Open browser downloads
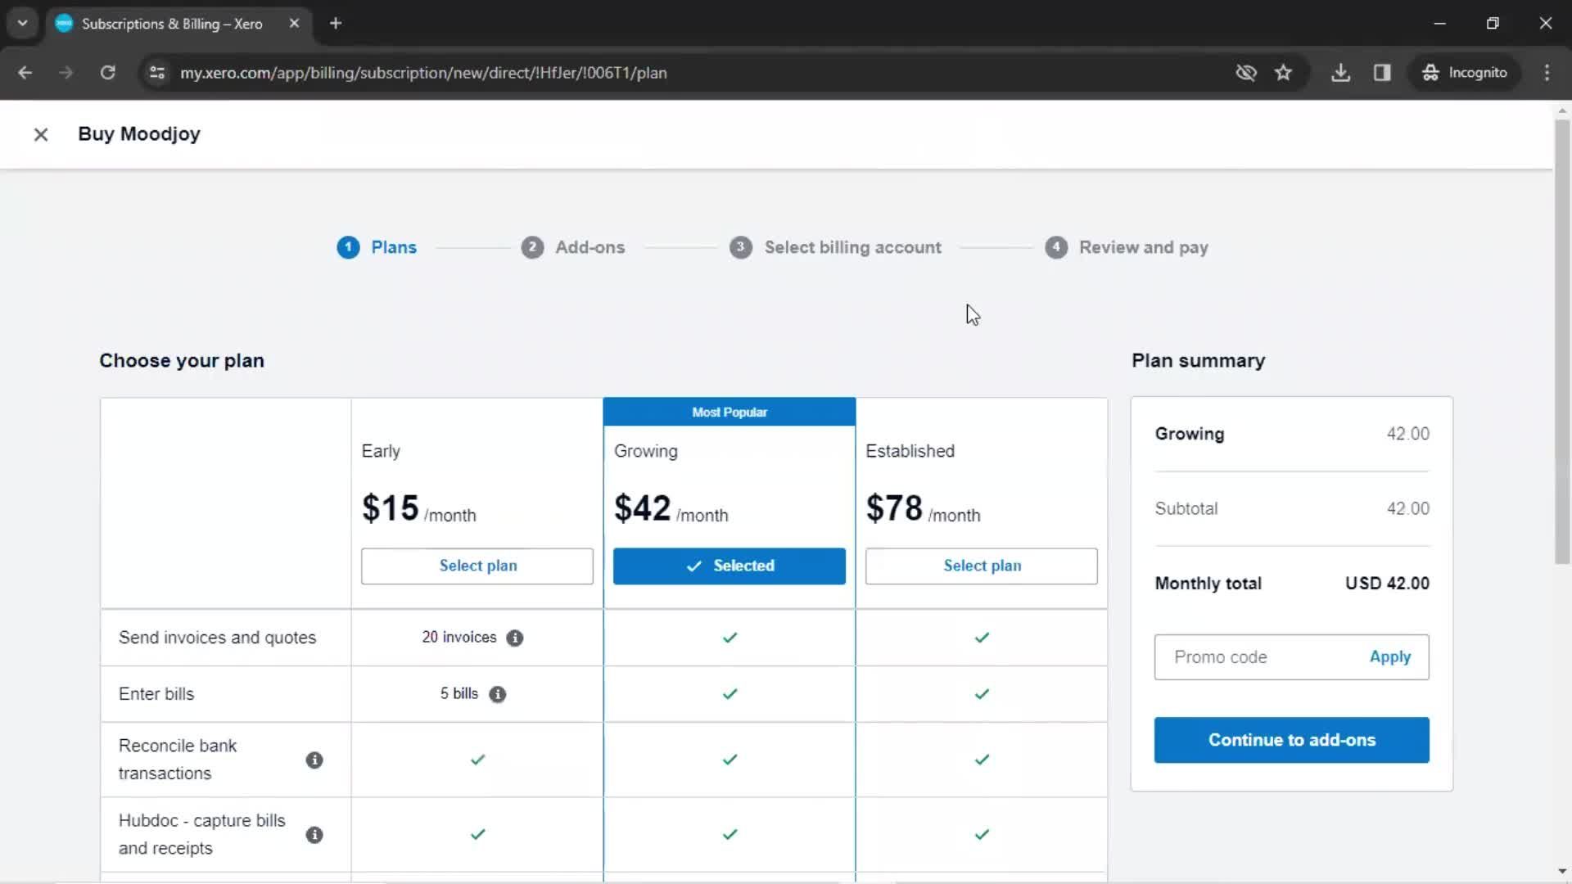The width and height of the screenshot is (1572, 884). (1340, 72)
